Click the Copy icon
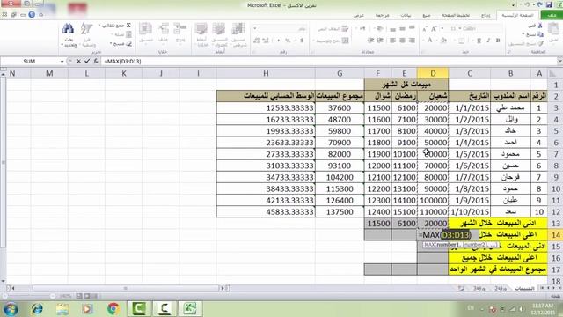The image size is (563, 317). pos(540,34)
